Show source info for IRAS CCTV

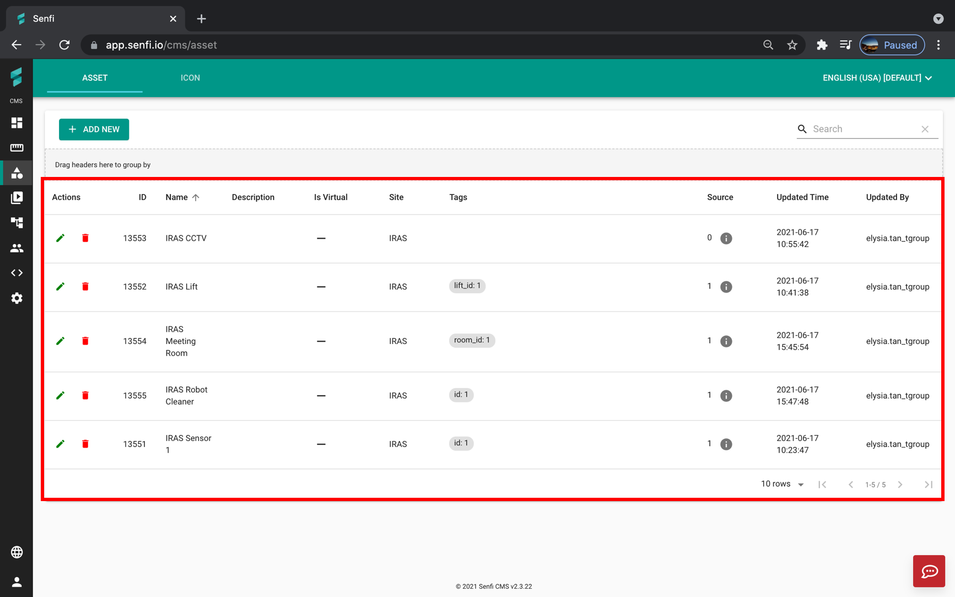coord(726,238)
